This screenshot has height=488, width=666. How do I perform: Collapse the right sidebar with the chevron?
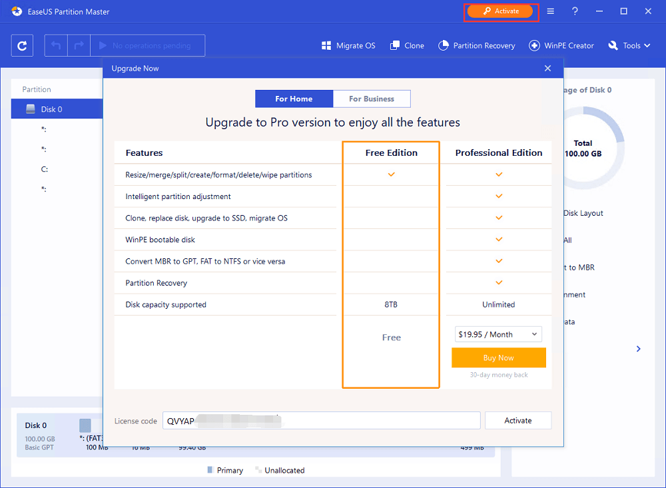[638, 348]
